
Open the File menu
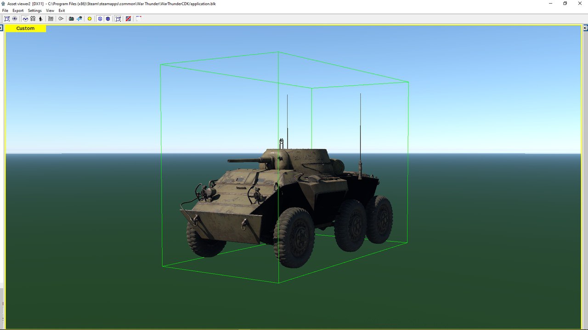[x=5, y=11]
